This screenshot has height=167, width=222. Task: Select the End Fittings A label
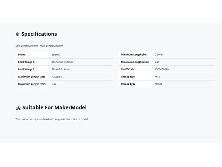26,62
